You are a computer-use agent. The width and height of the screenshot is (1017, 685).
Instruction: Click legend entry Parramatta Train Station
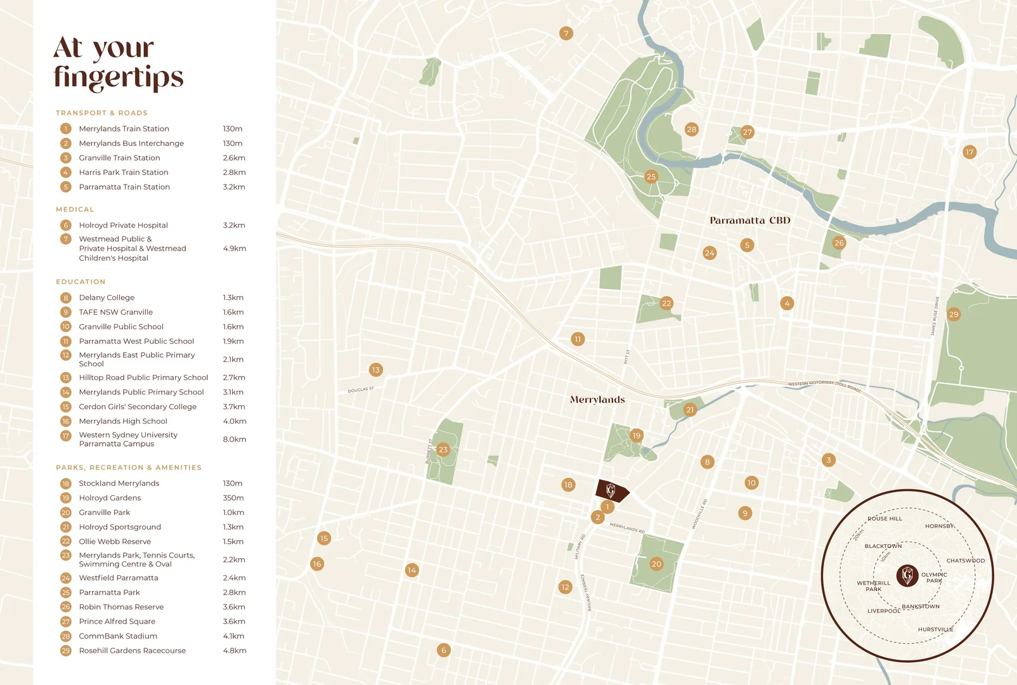pos(124,187)
